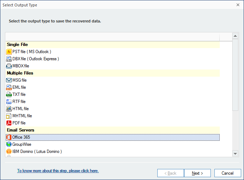244x180 pixels.
Task: Cancel the output type dialog
Action: click(x=228, y=173)
